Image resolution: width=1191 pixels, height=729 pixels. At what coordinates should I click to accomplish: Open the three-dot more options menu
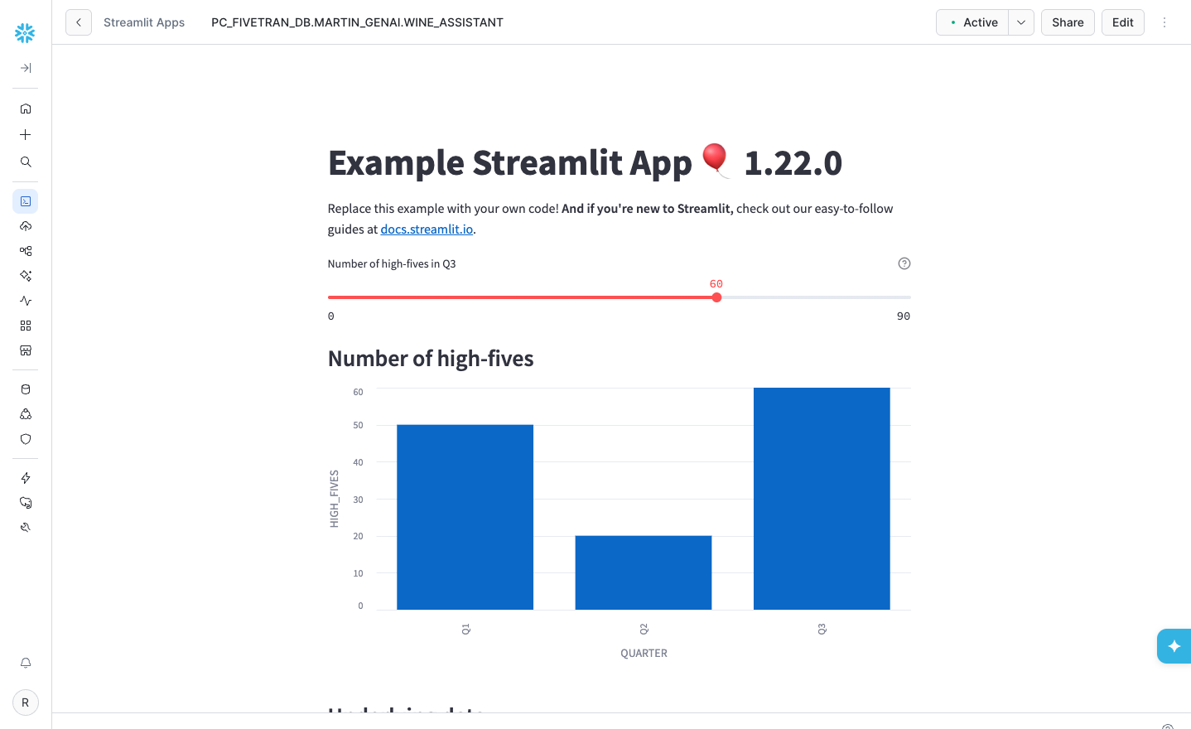coord(1164,22)
